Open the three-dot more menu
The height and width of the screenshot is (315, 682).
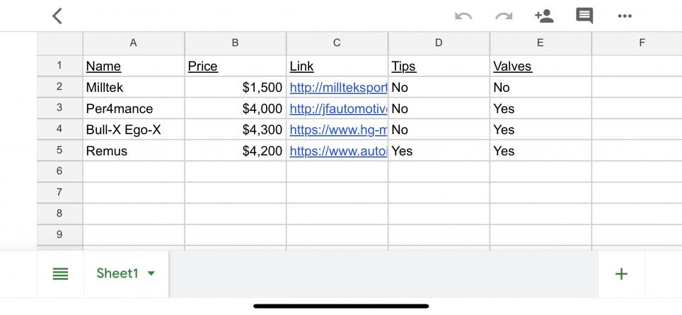[625, 16]
